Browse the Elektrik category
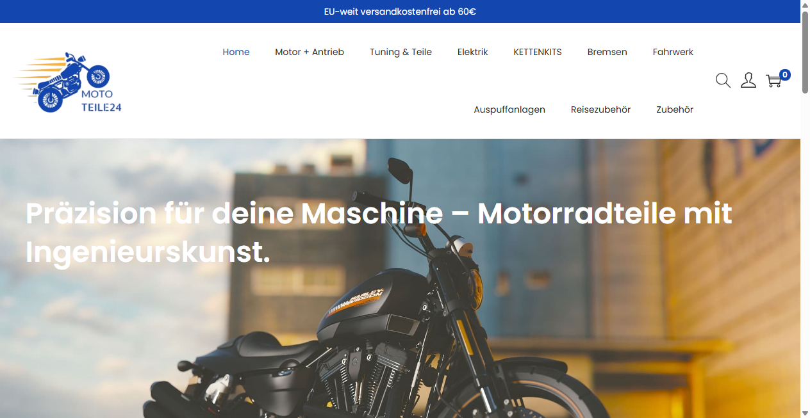The height and width of the screenshot is (418, 810). point(472,52)
